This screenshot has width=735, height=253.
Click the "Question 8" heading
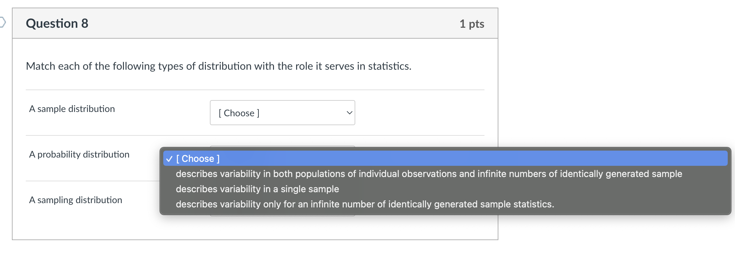tap(57, 23)
